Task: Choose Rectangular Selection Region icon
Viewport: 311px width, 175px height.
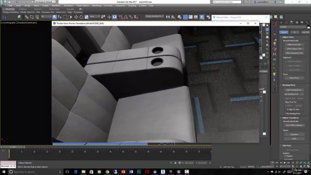Action: [x=65, y=17]
